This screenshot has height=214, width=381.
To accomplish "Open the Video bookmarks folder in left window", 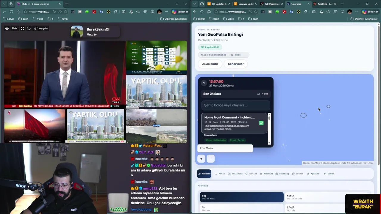I will (38, 19).
